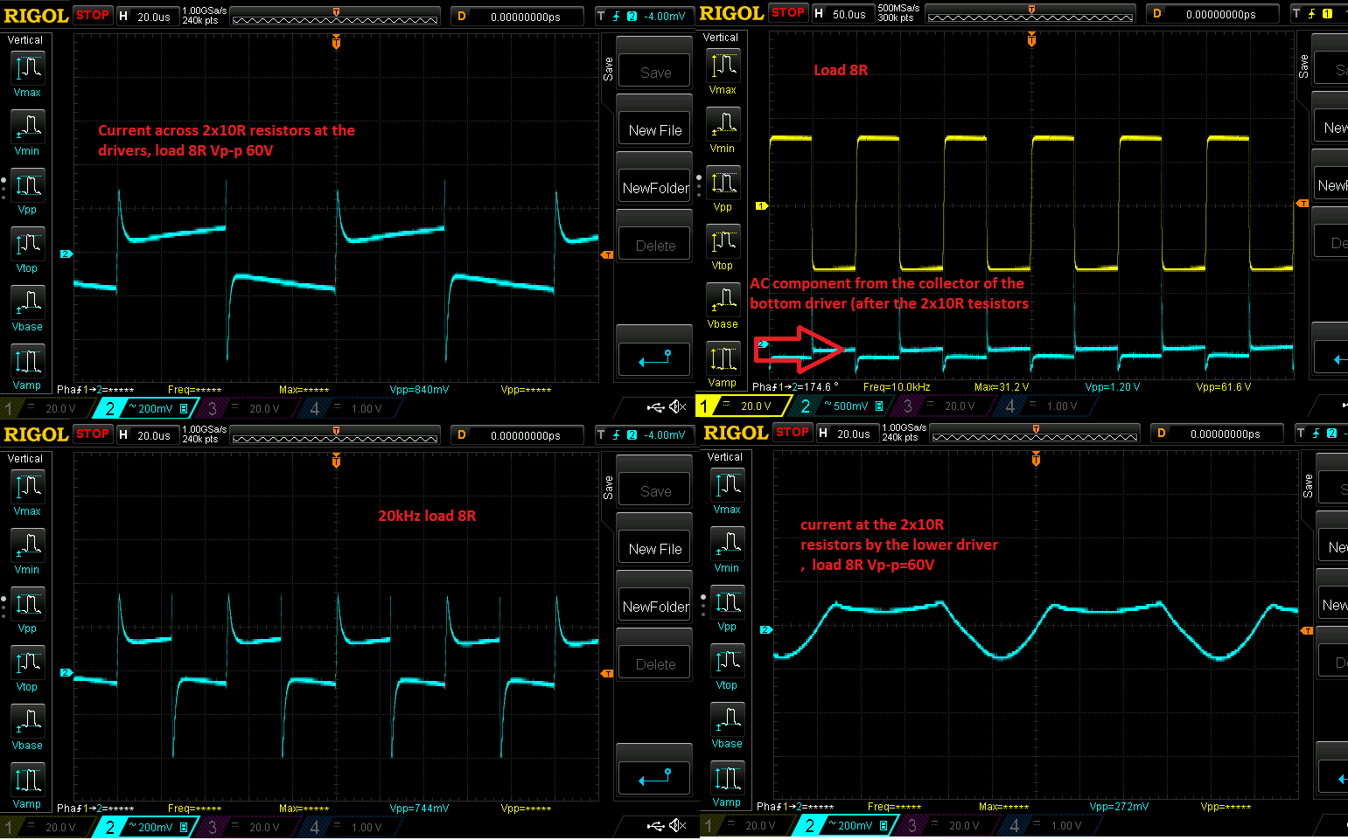Click the channel 2 ground marker in the Vpp=272mV capture
The width and height of the screenshot is (1348, 840).
click(766, 629)
